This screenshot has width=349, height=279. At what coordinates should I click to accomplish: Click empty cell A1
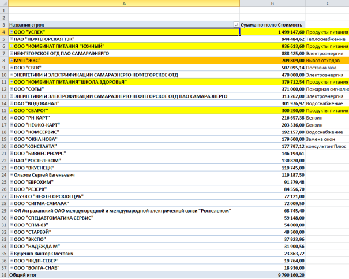[124, 10]
